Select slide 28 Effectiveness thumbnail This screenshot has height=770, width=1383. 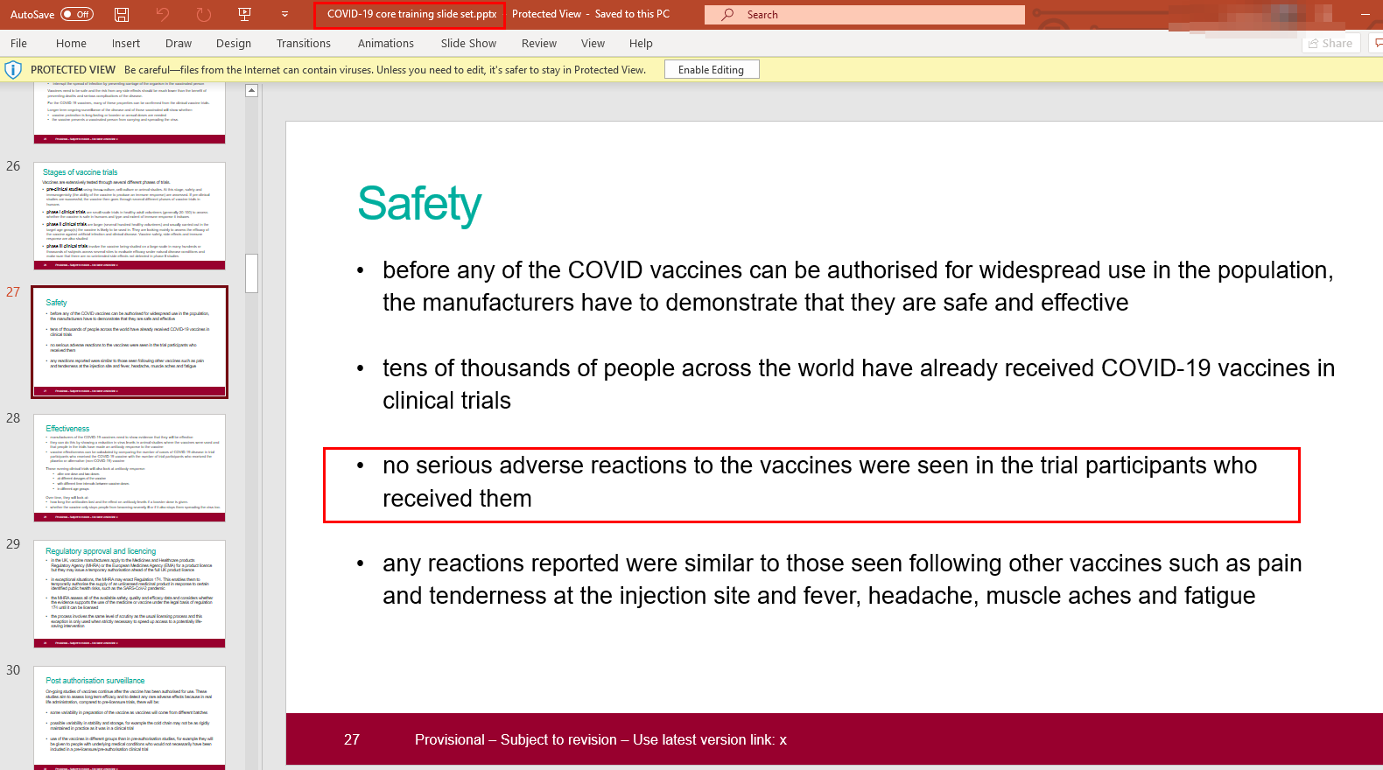130,468
